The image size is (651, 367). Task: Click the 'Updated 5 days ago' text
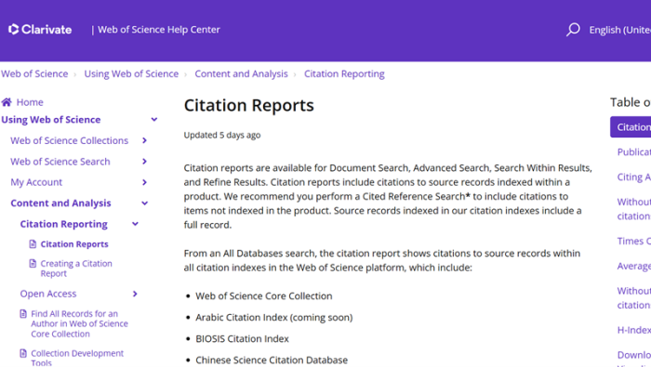(222, 136)
